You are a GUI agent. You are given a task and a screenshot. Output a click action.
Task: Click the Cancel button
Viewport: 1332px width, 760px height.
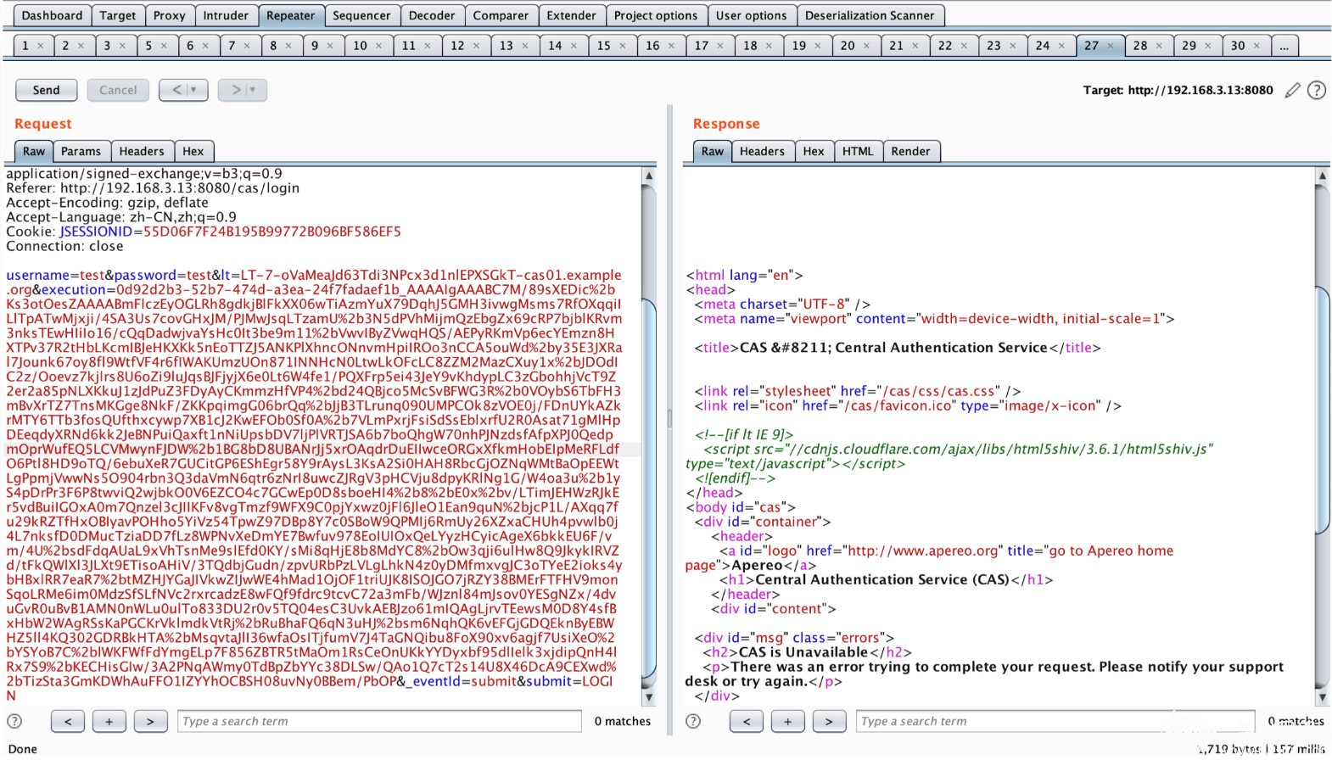tap(118, 90)
